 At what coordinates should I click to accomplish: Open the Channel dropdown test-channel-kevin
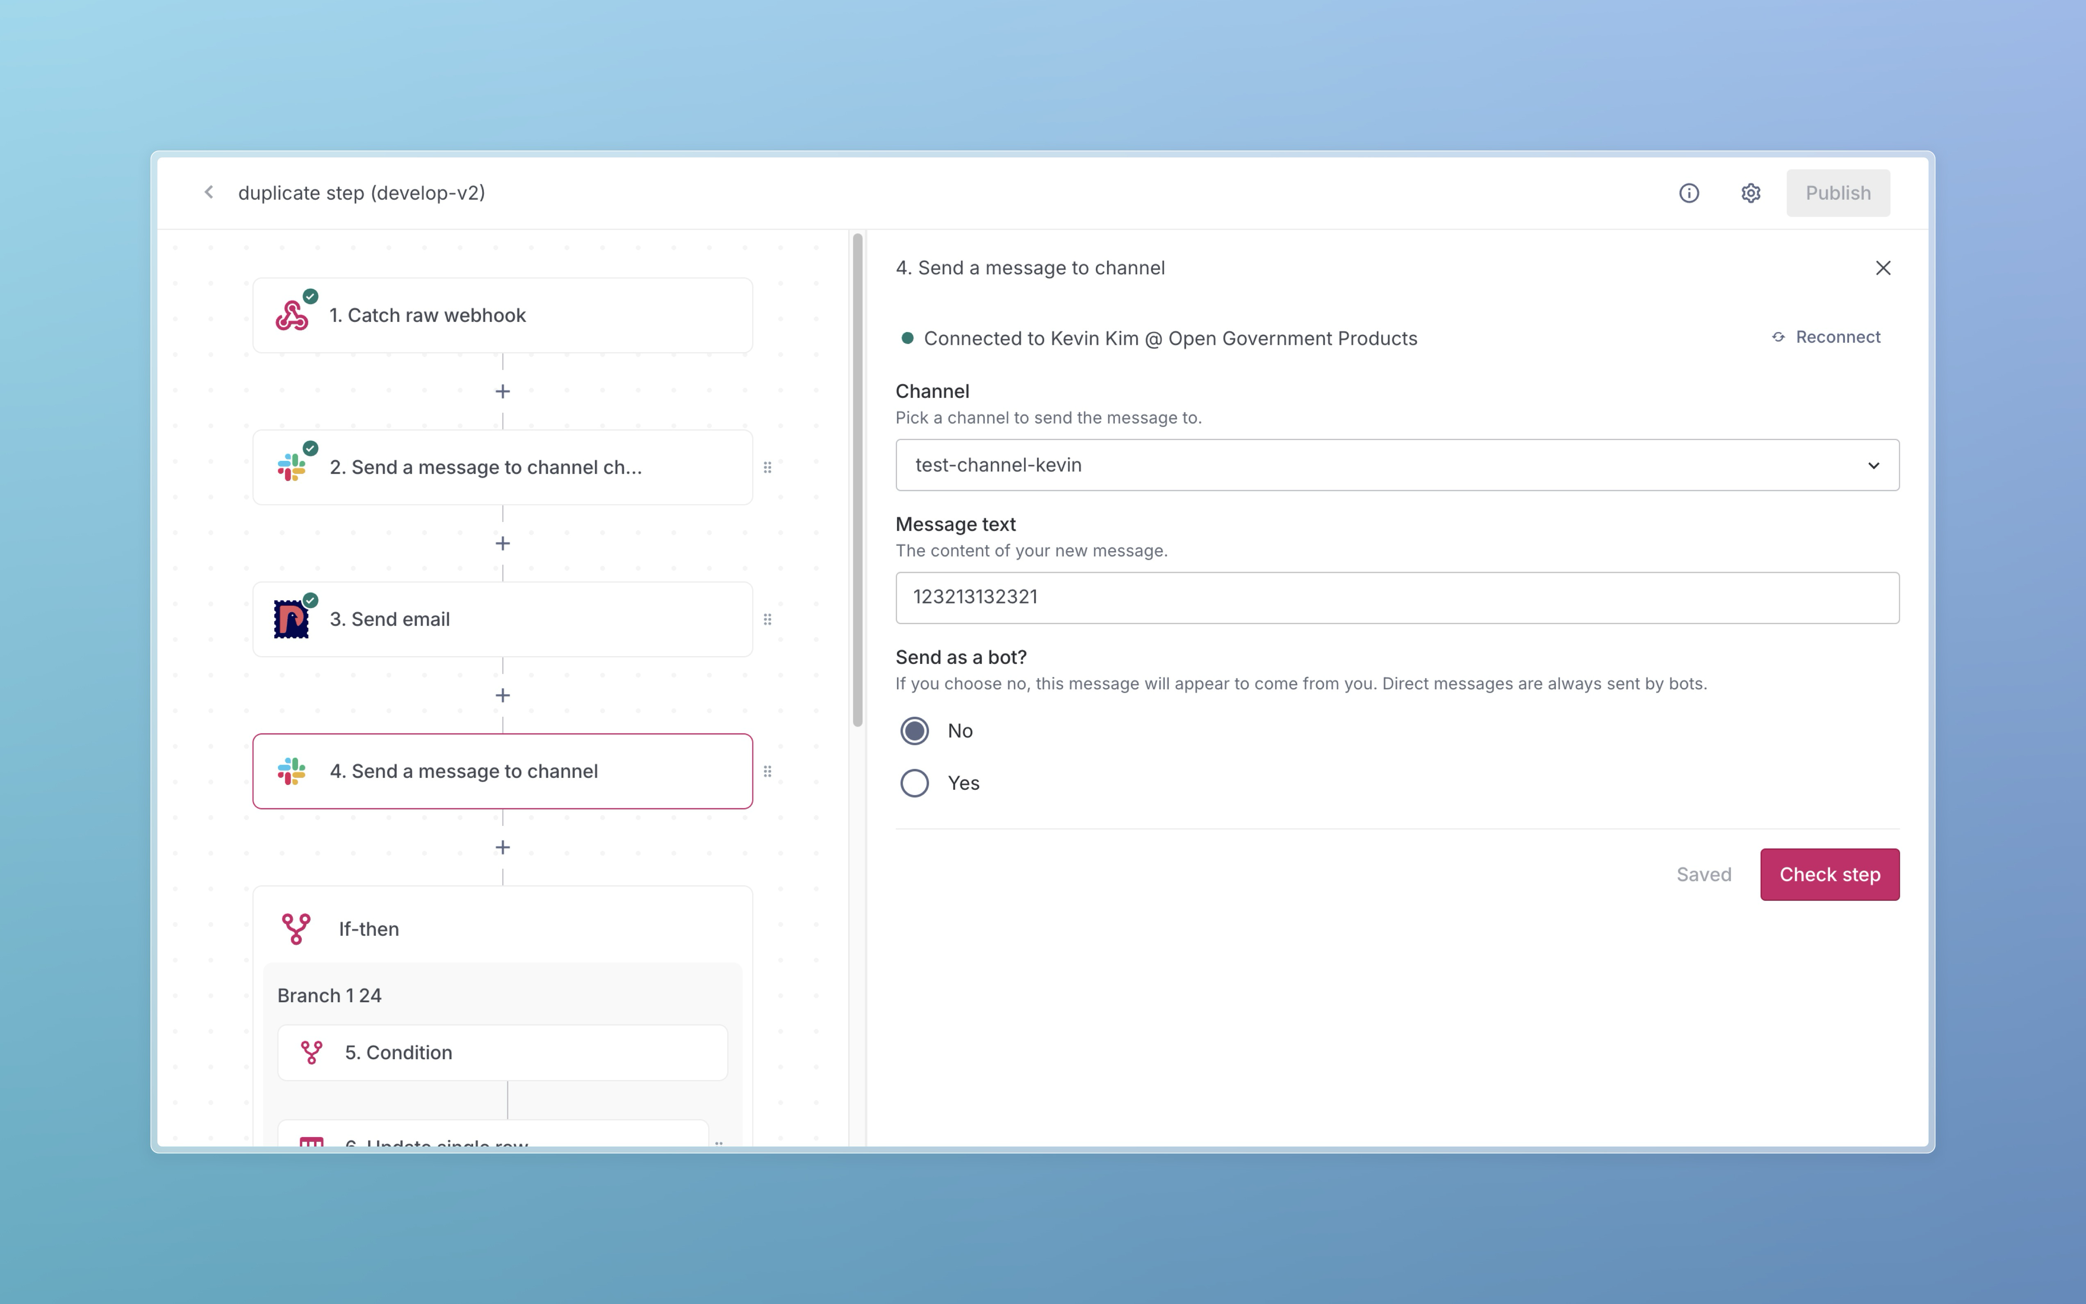[x=1379, y=465]
